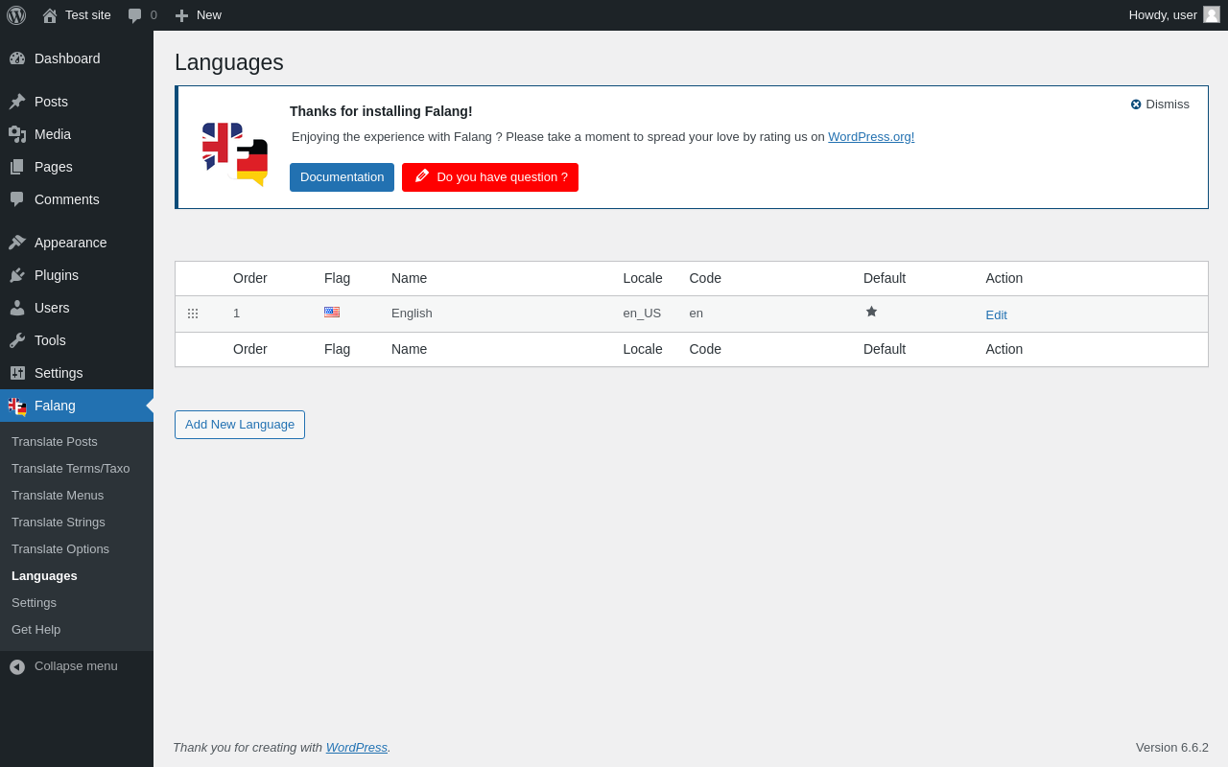Image resolution: width=1228 pixels, height=767 pixels.
Task: Dismiss the Falang installation notice
Action: (1159, 105)
